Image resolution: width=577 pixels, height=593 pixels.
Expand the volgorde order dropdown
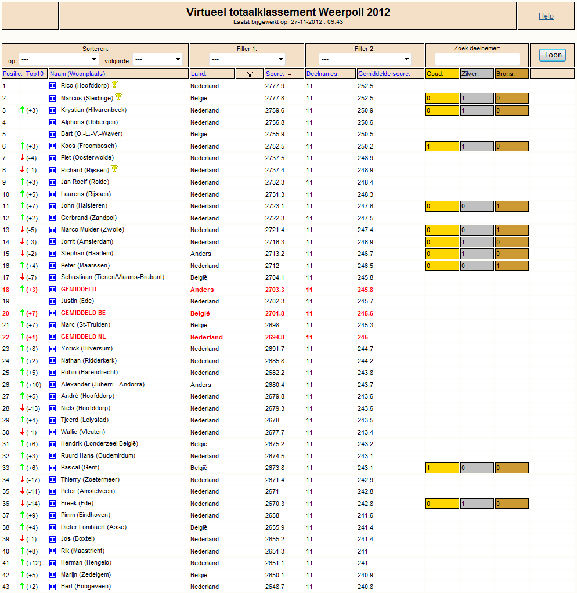click(157, 59)
